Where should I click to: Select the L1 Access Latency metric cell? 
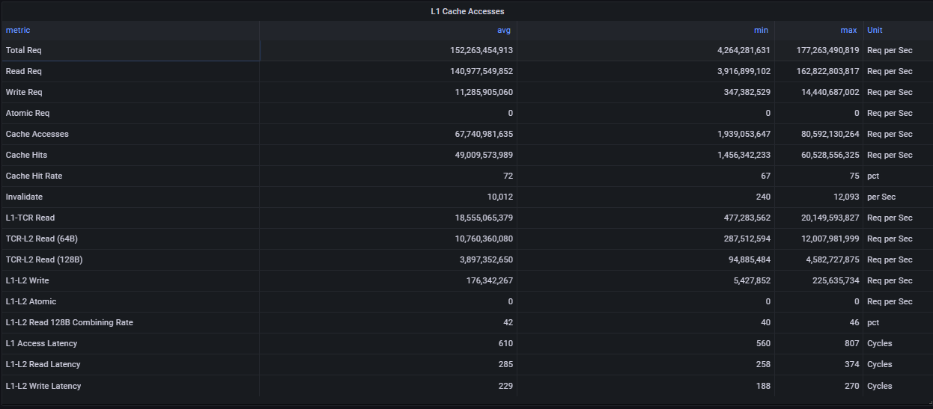[x=131, y=343]
